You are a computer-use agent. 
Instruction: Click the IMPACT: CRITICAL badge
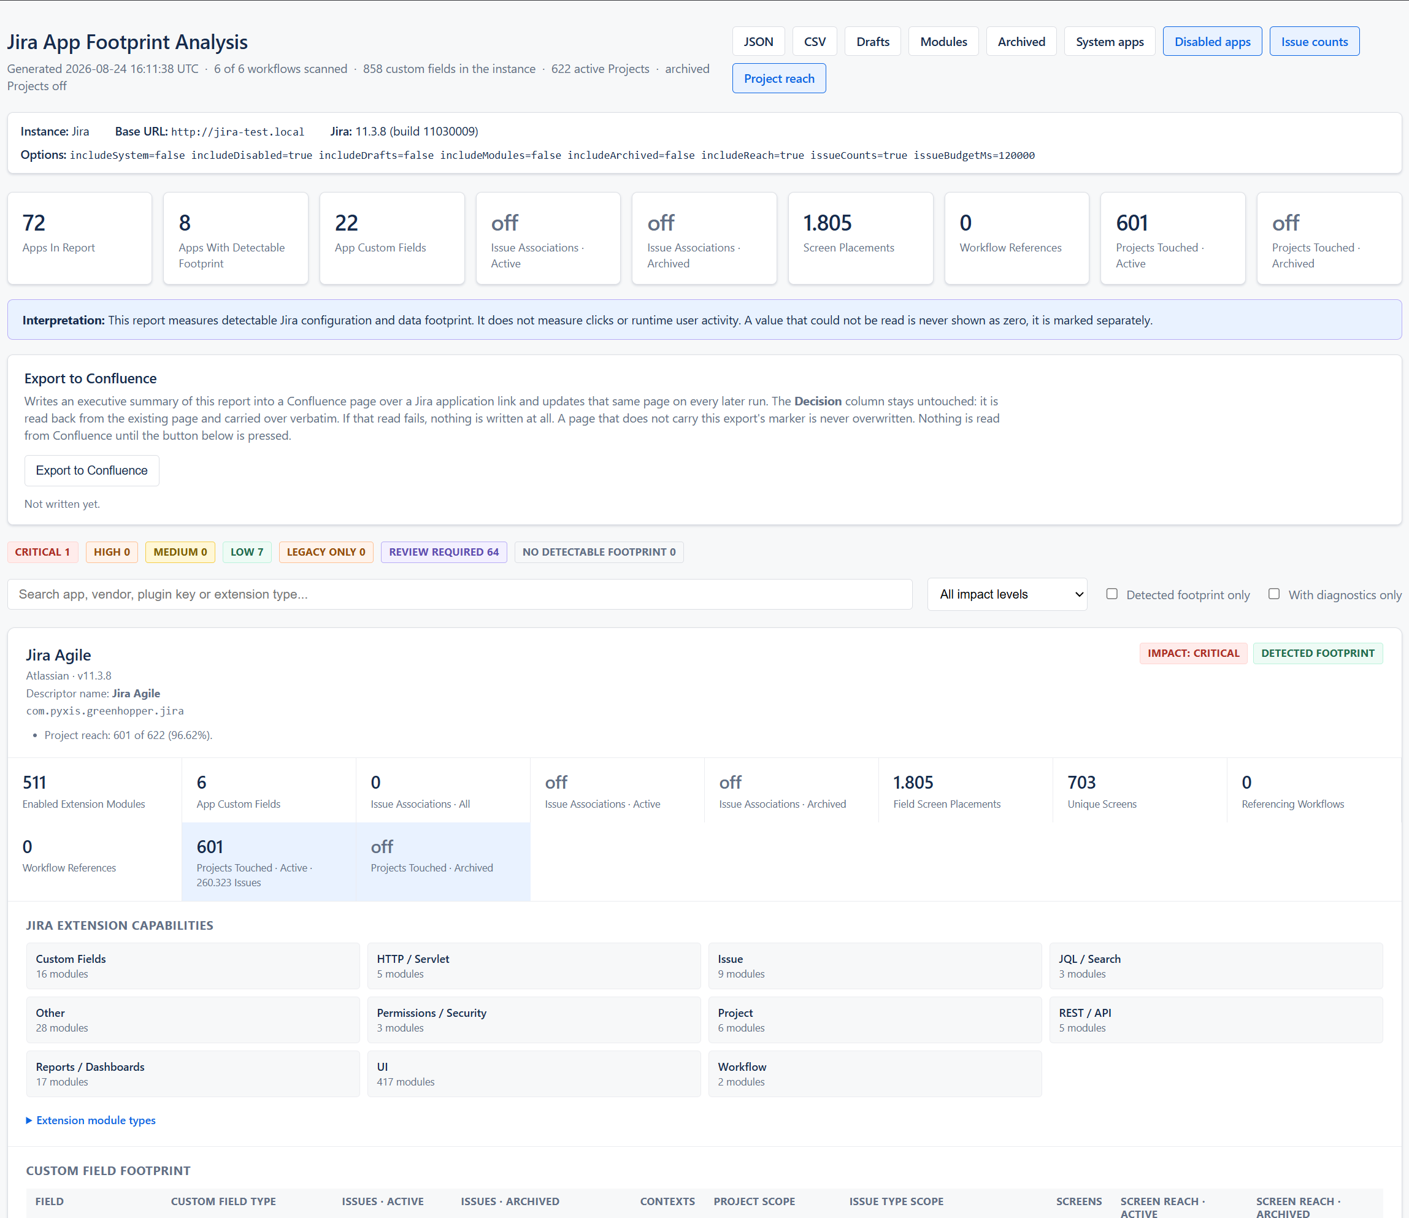point(1194,654)
